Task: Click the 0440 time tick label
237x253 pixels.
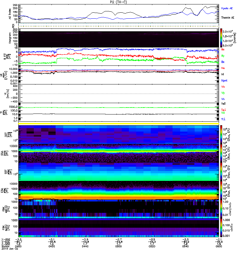Action: (85, 246)
